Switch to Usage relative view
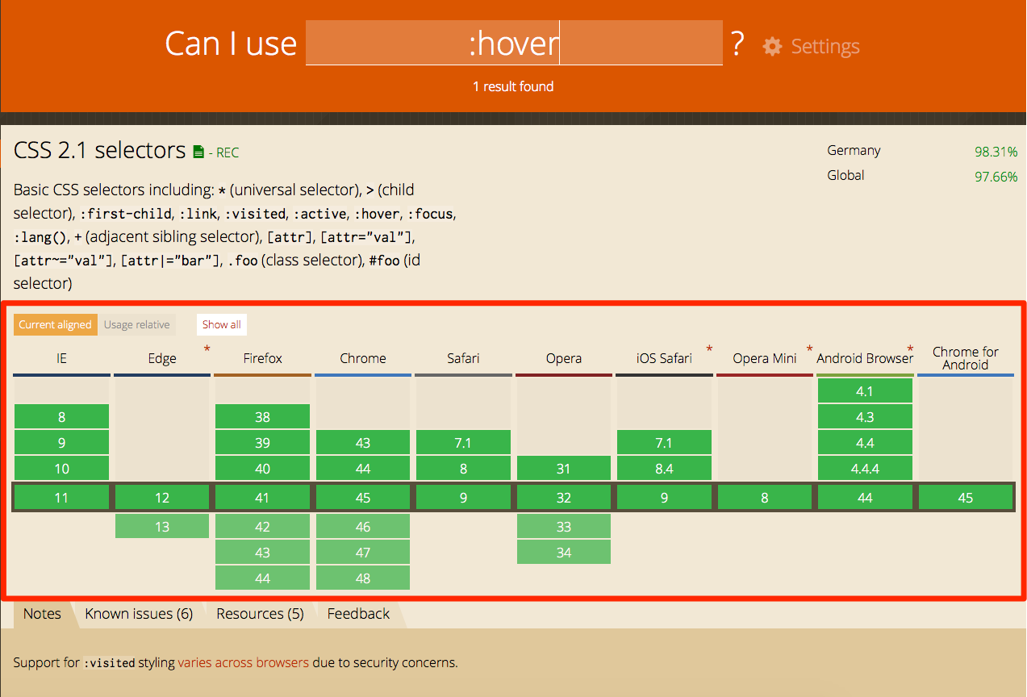This screenshot has height=697, width=1027. click(137, 324)
